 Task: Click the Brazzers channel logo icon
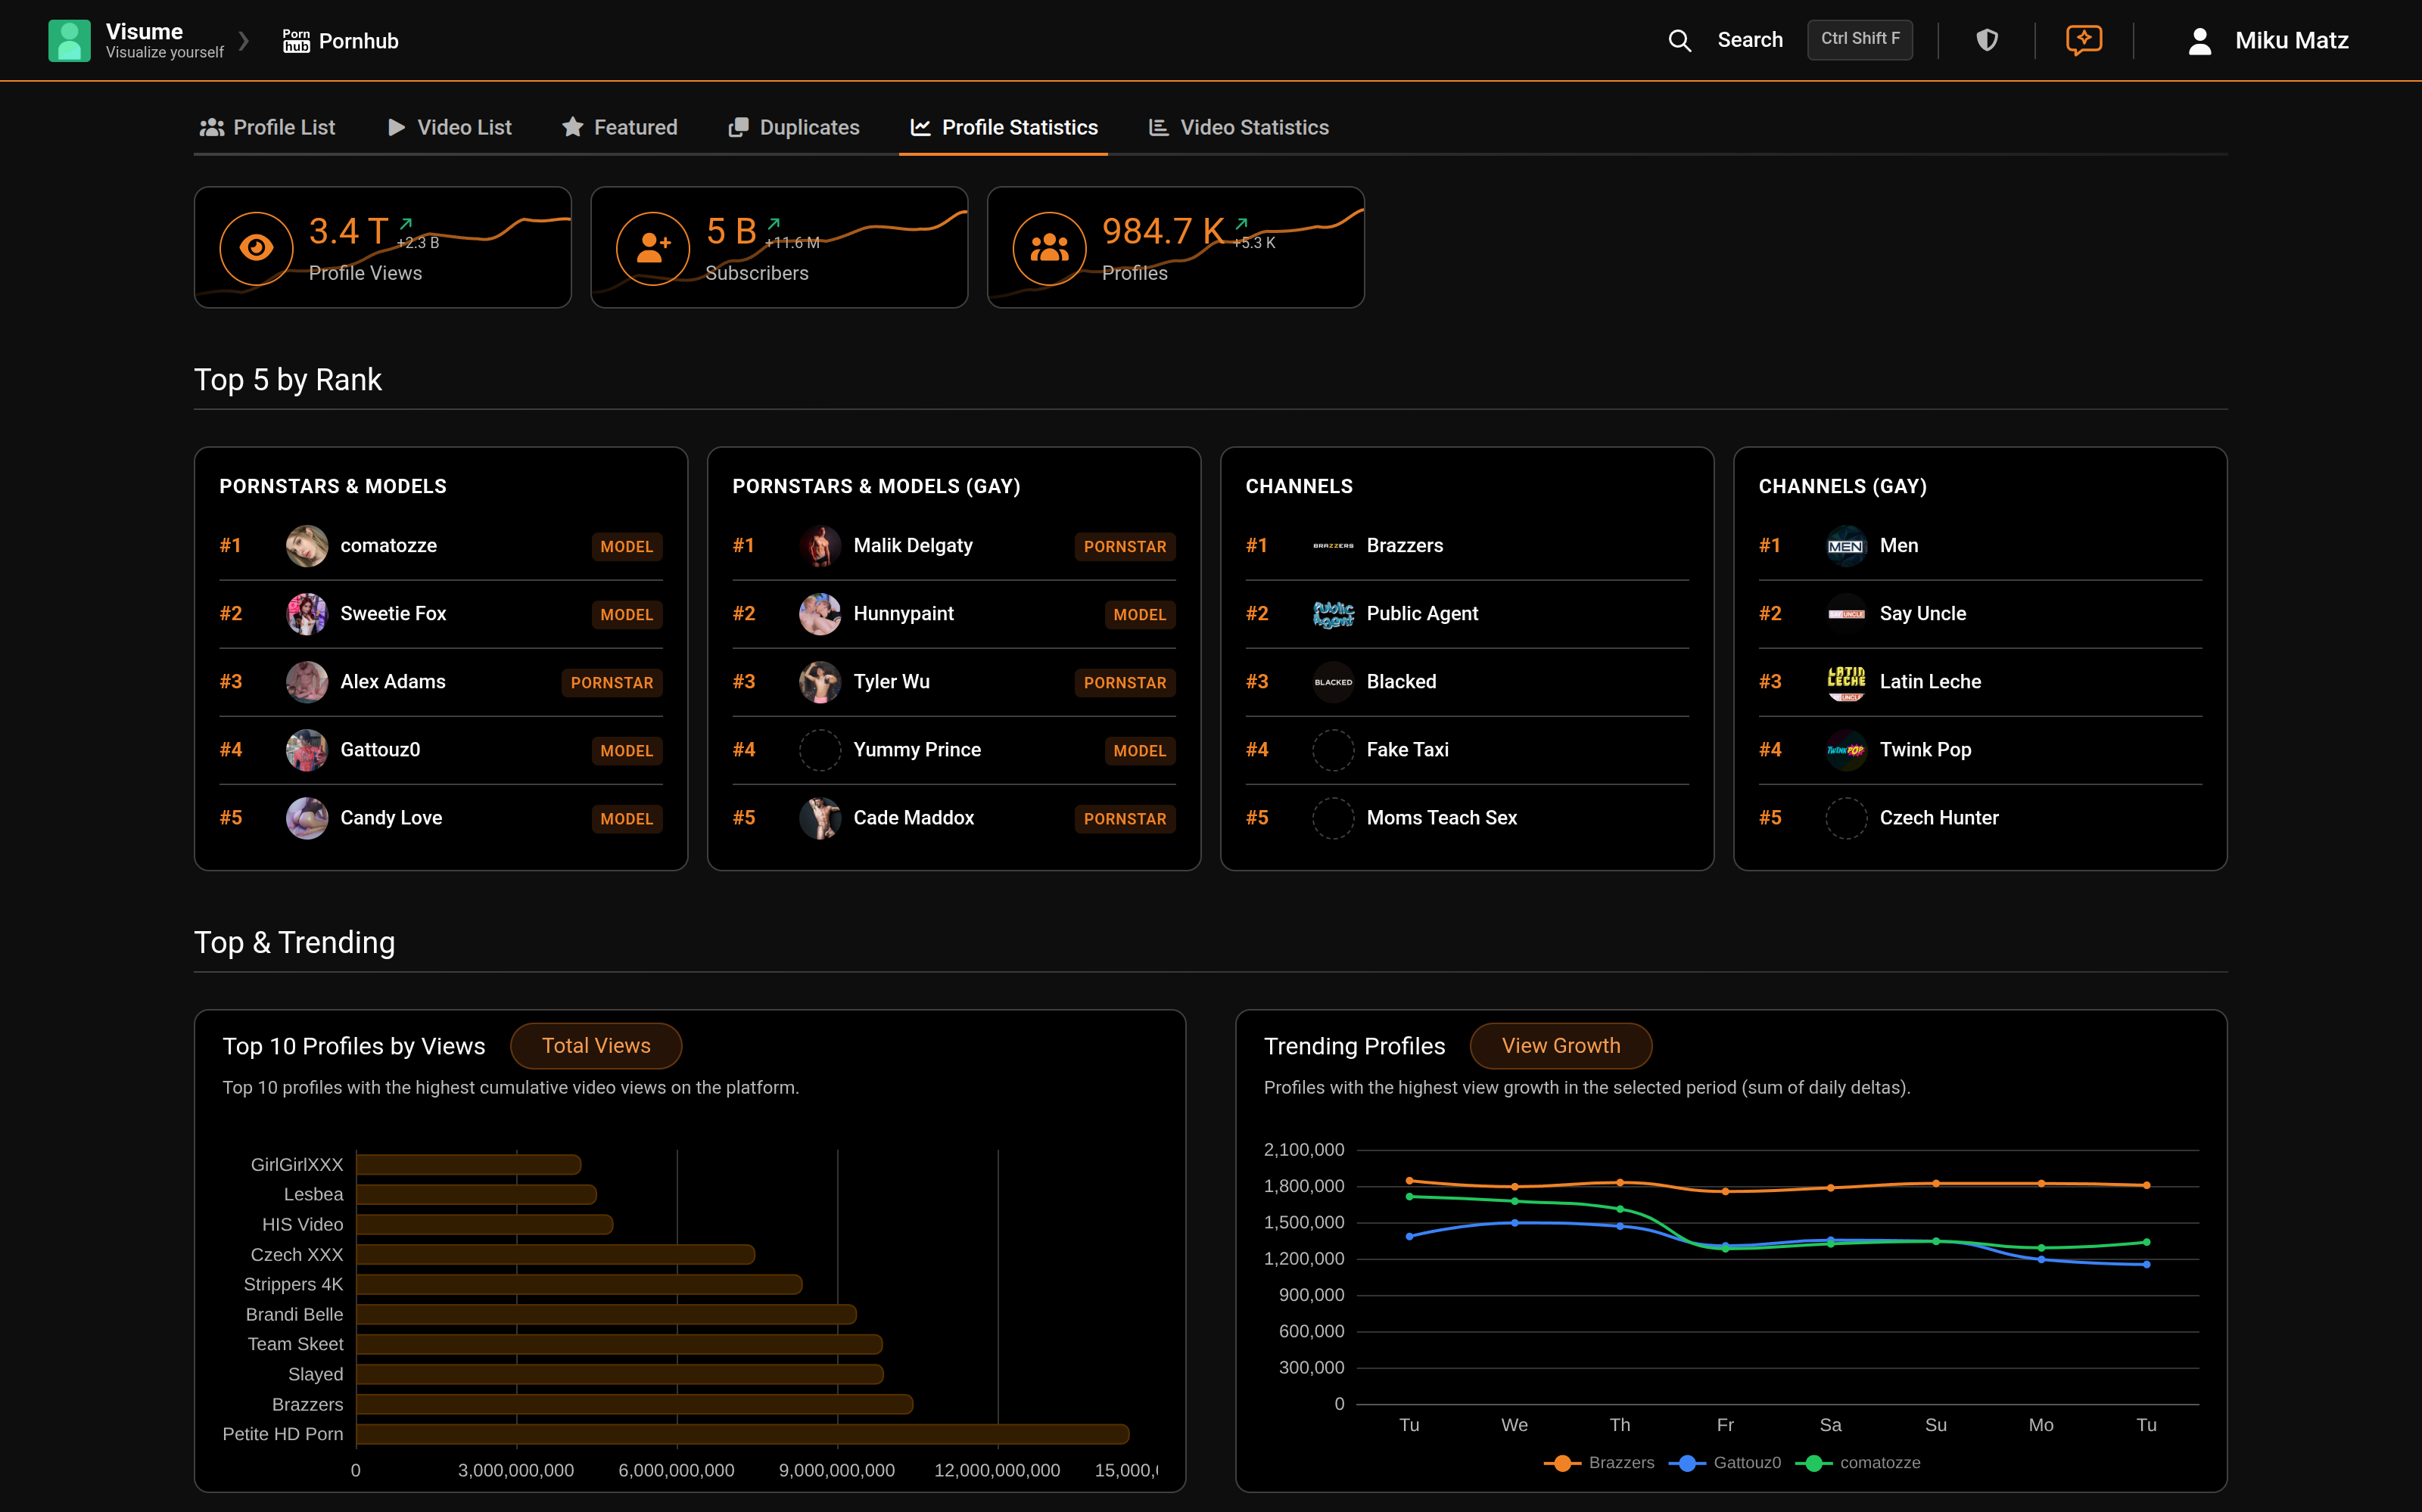coord(1334,546)
